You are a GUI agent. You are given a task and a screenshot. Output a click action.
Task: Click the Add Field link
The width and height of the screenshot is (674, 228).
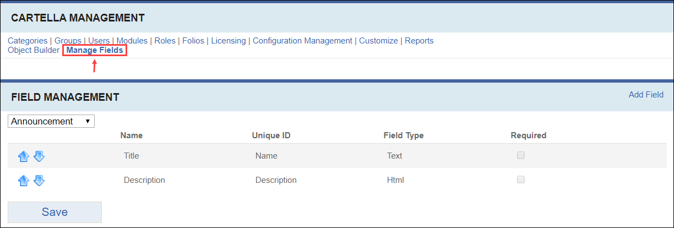(646, 95)
